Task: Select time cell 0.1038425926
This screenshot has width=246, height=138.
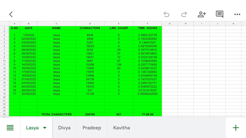Action: coord(148,61)
